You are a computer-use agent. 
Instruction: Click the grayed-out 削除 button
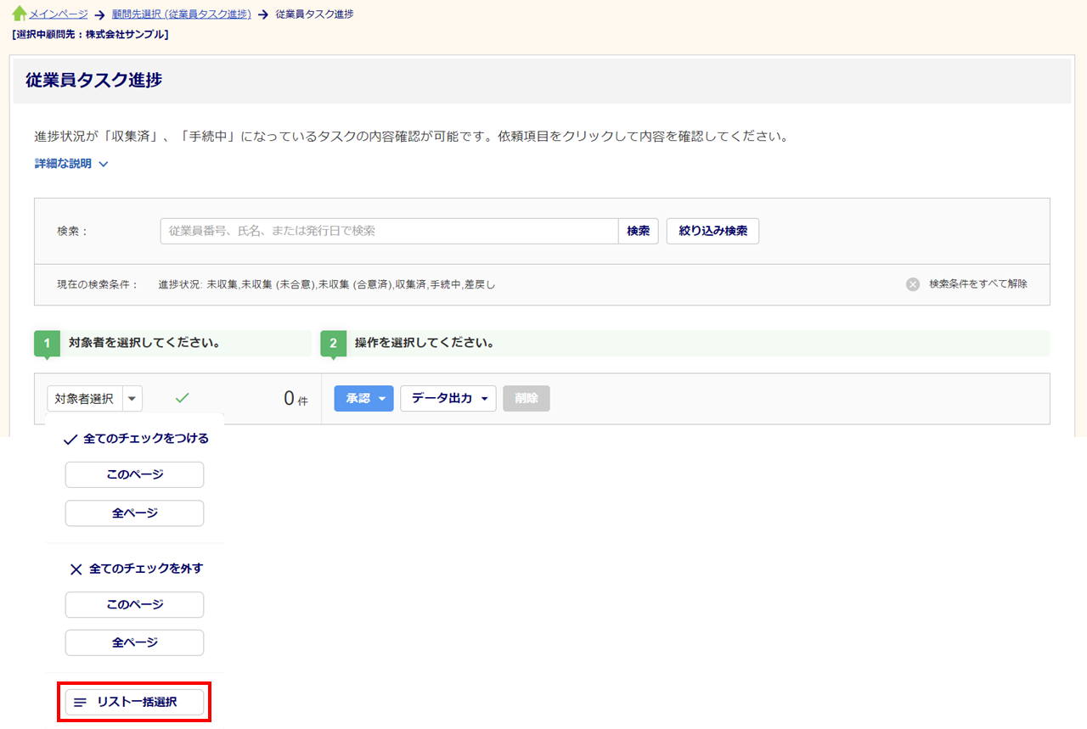(526, 398)
